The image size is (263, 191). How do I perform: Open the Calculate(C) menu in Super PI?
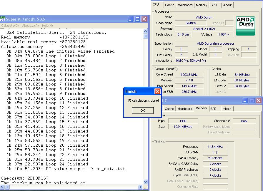pos(10,26)
